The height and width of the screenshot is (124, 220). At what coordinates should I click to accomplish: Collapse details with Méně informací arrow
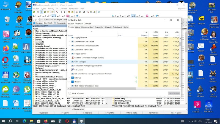(70, 93)
